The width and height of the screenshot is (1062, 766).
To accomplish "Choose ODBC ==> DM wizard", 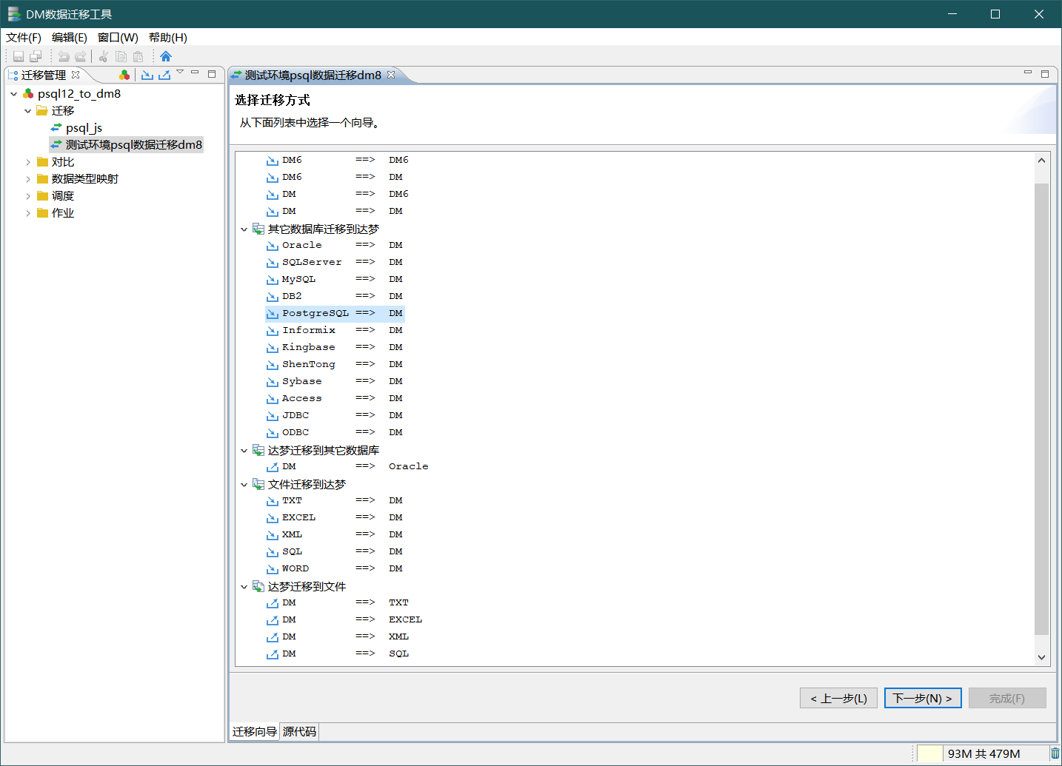I will 335,432.
